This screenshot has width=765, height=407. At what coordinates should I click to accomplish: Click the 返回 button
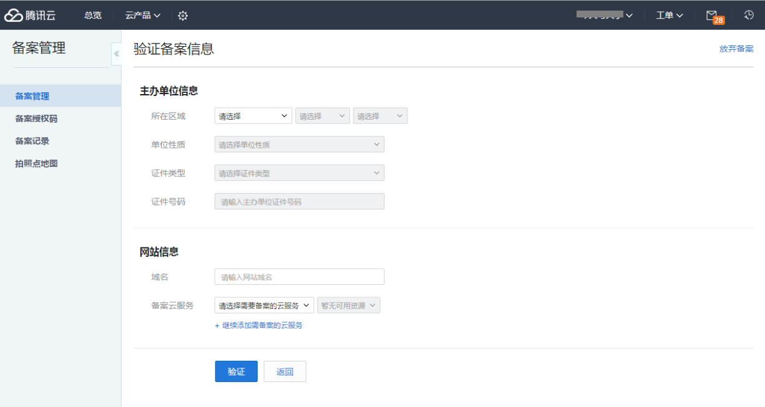(285, 371)
